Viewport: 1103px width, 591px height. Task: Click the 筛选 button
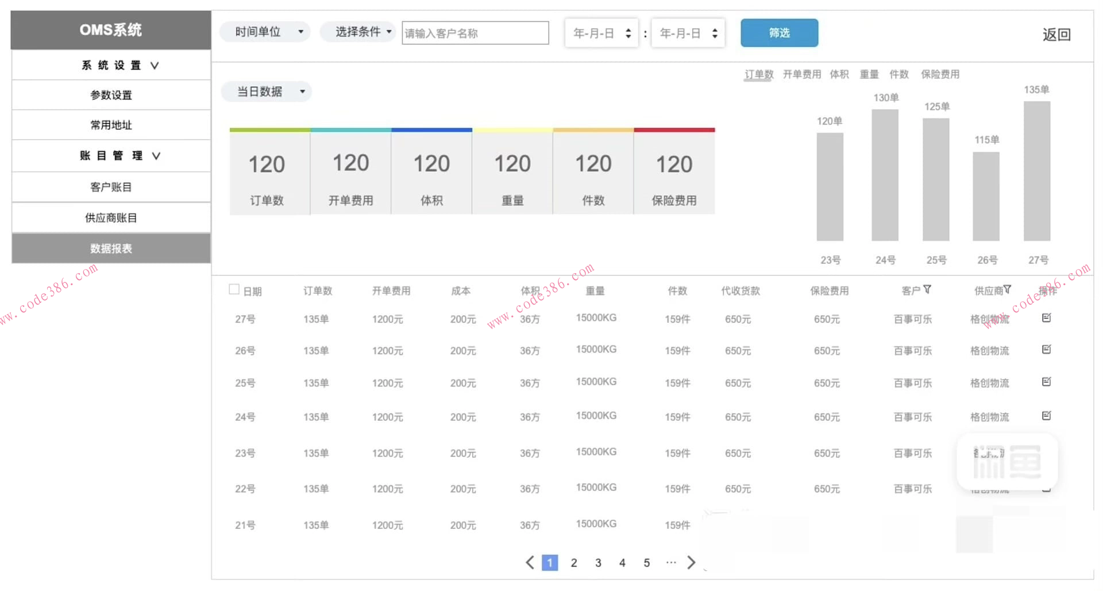click(779, 33)
